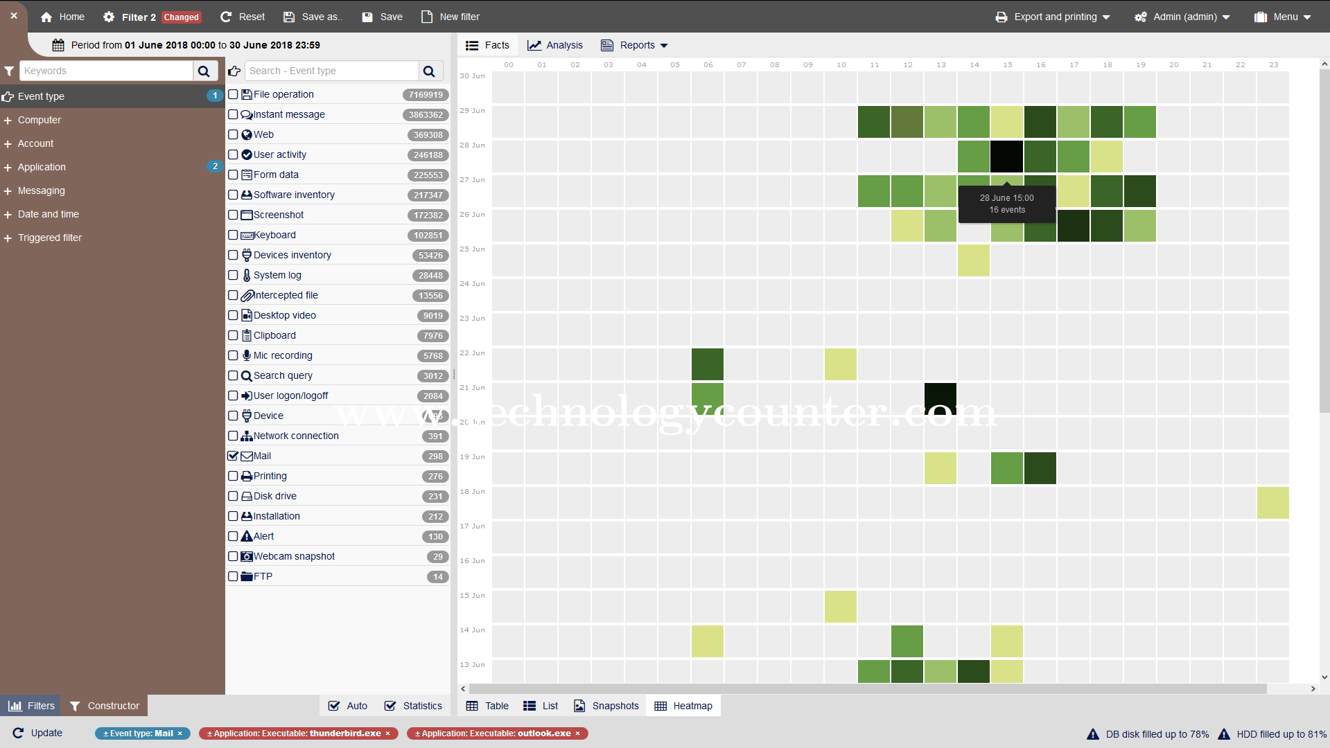Click the Printing printer icon
This screenshot has width=1330, height=748.
(x=246, y=476)
